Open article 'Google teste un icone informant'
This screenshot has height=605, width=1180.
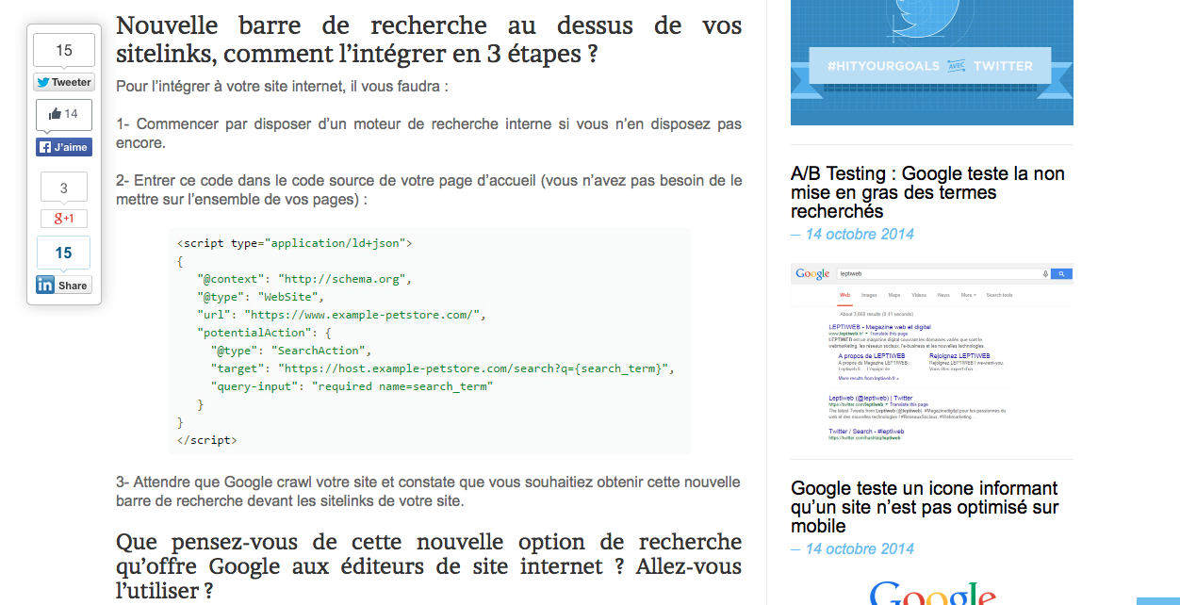pos(925,507)
